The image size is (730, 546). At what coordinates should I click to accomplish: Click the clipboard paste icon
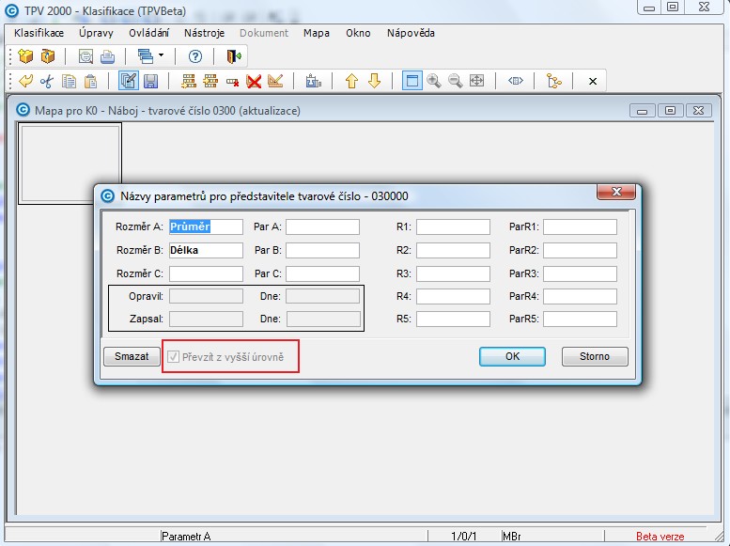point(90,81)
